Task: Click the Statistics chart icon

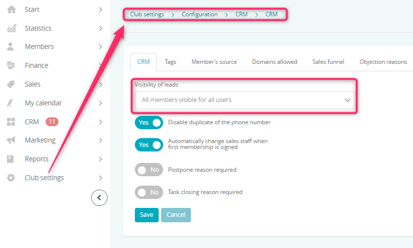Action: coord(11,28)
